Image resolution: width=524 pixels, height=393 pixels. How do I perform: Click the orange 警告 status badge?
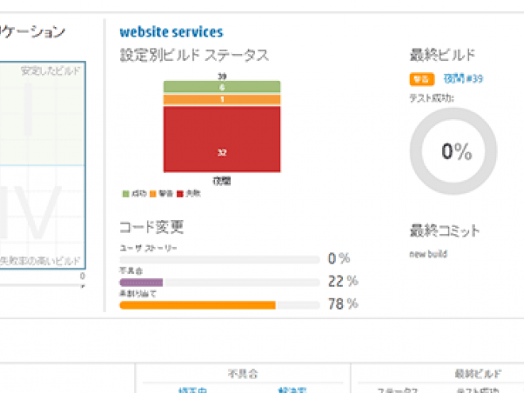tap(422, 79)
